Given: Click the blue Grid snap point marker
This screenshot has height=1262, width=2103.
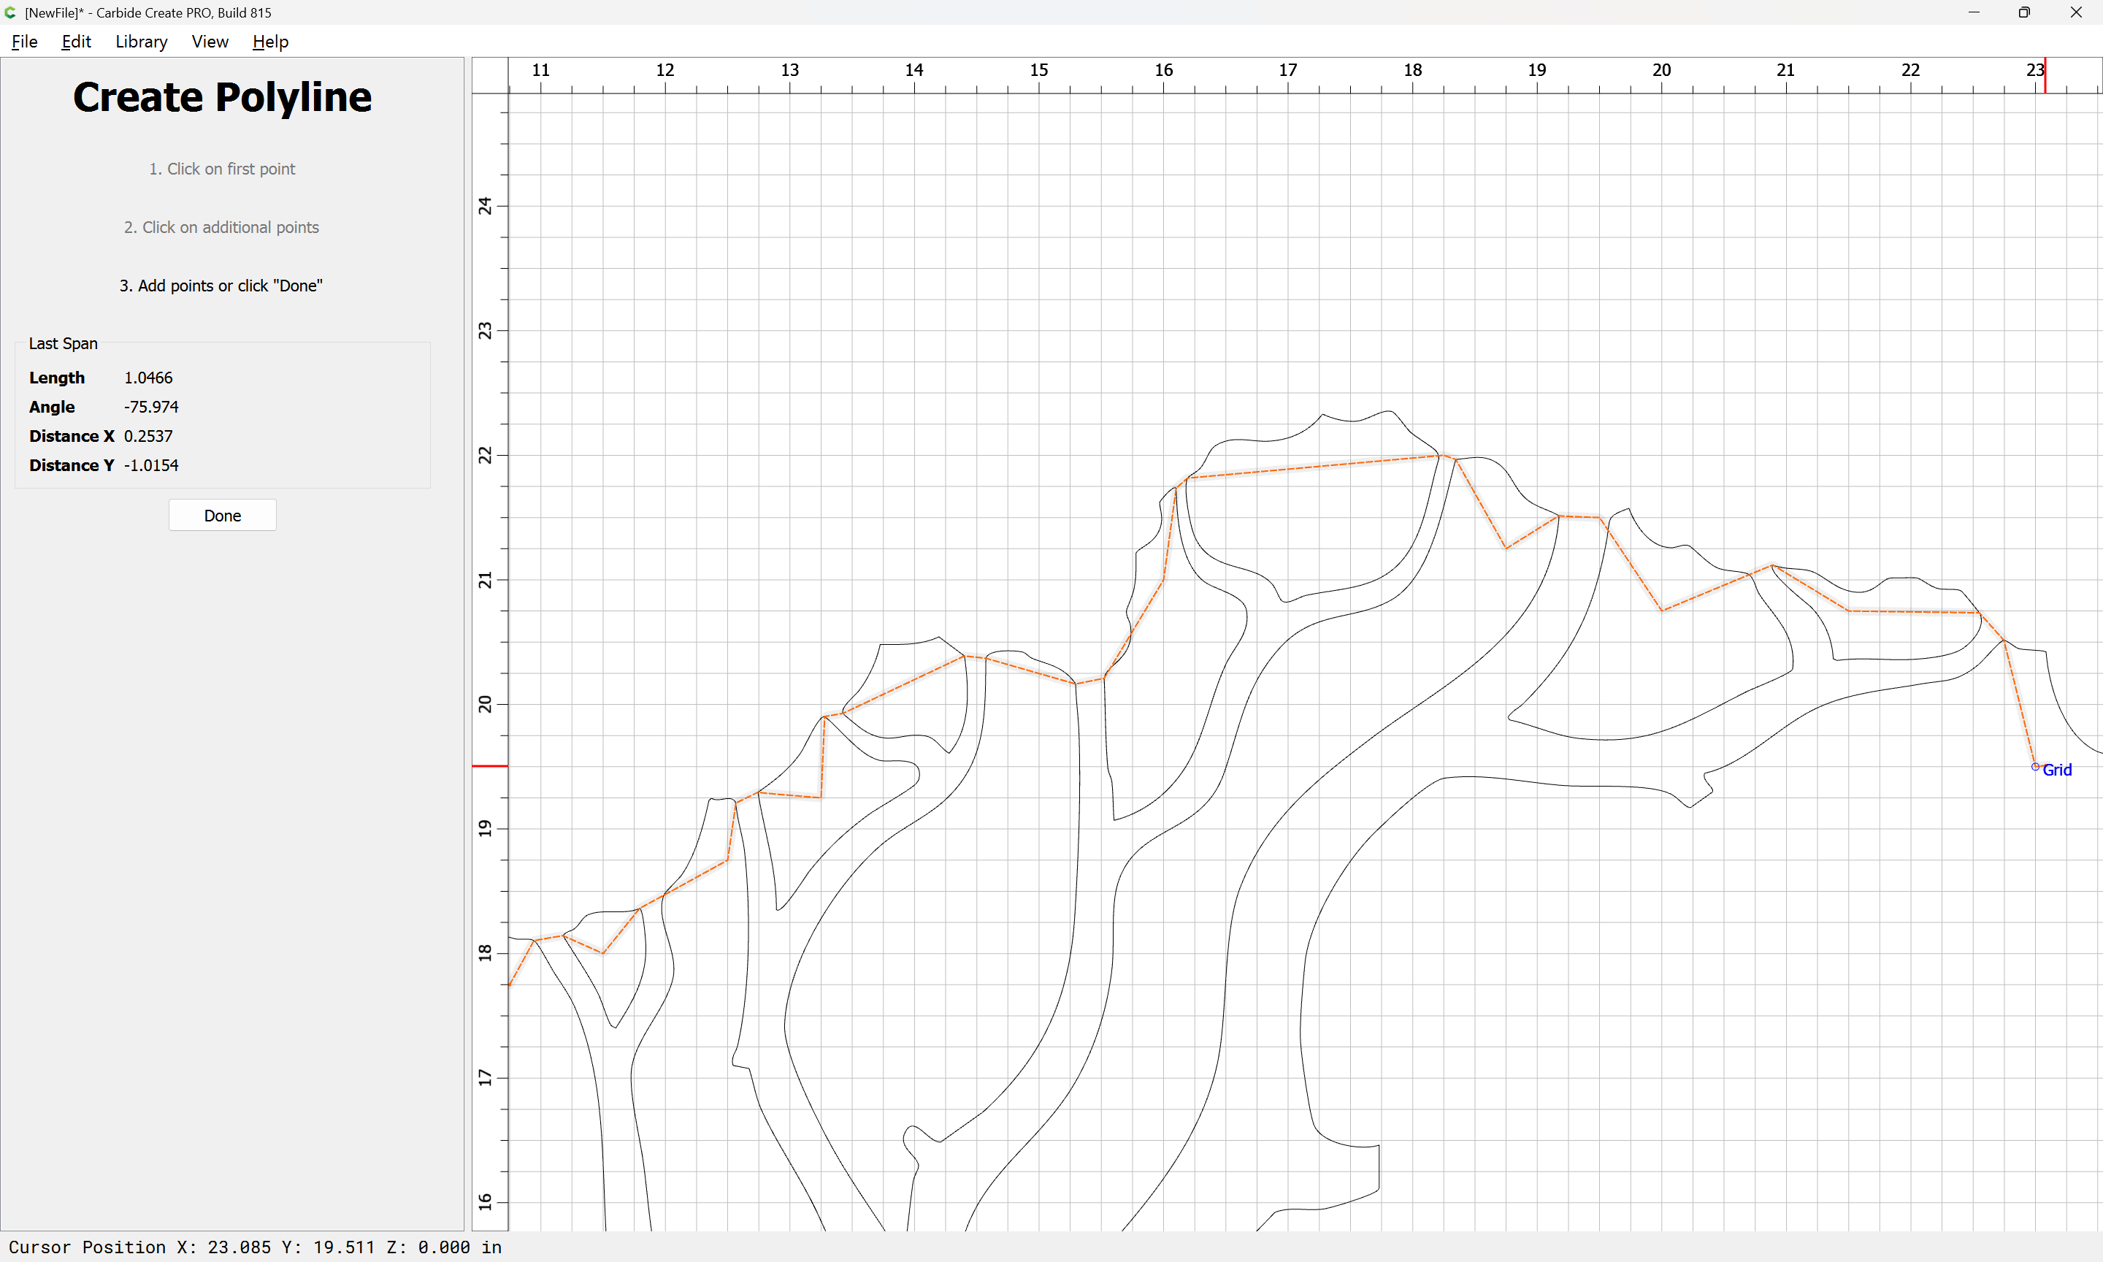Looking at the screenshot, I should point(2035,767).
